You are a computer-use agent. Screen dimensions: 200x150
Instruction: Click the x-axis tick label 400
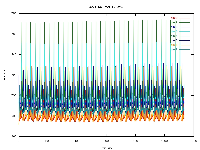[x=77, y=141]
